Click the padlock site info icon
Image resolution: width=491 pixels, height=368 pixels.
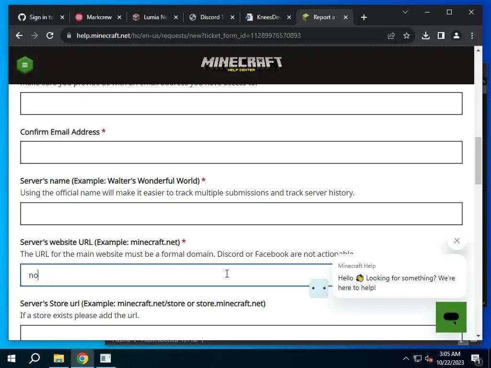(69, 35)
